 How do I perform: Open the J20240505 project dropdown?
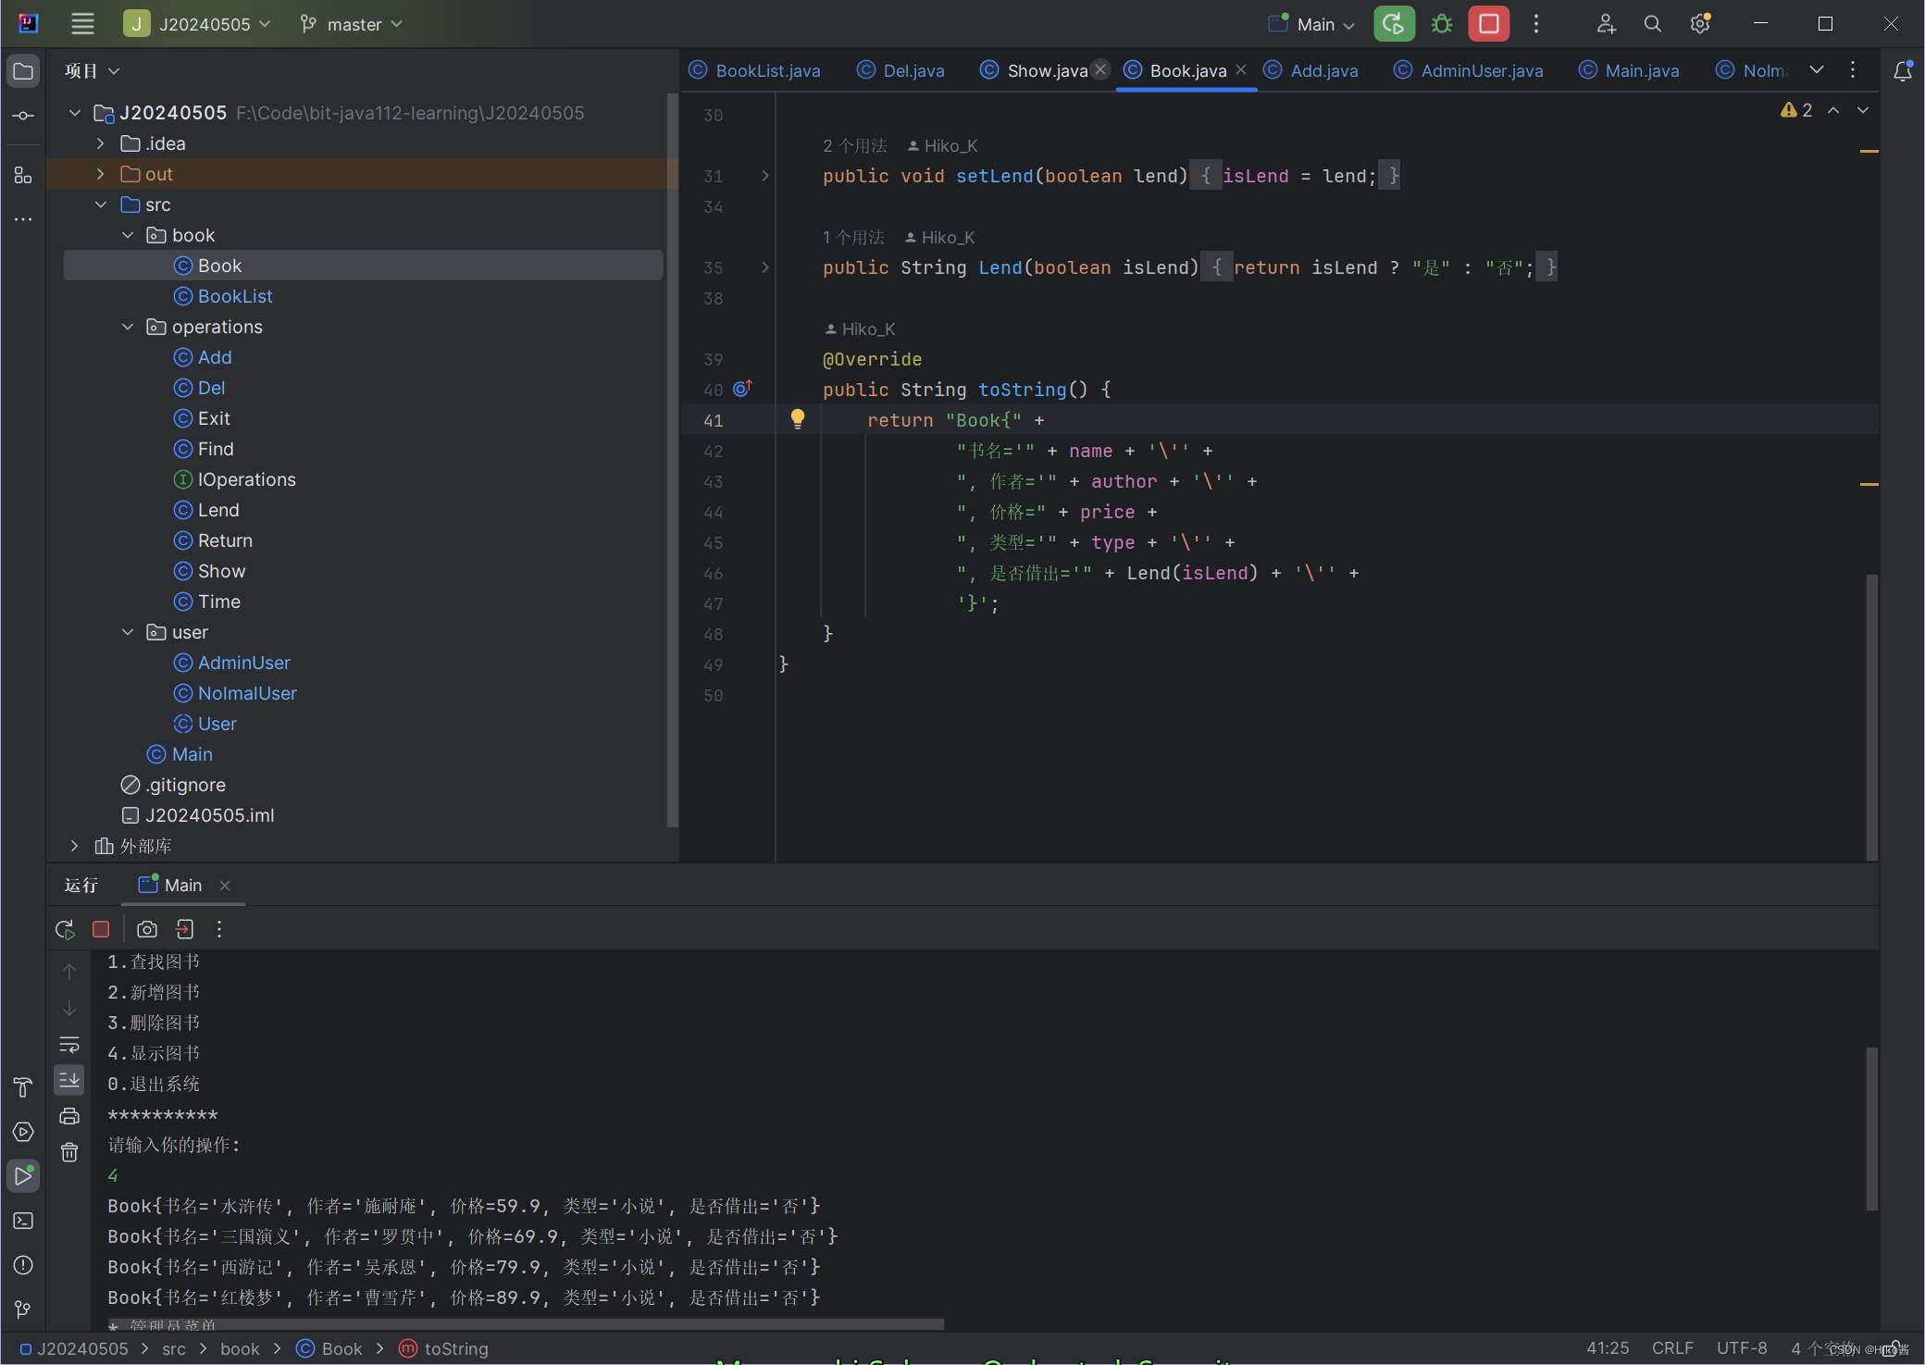[x=199, y=24]
